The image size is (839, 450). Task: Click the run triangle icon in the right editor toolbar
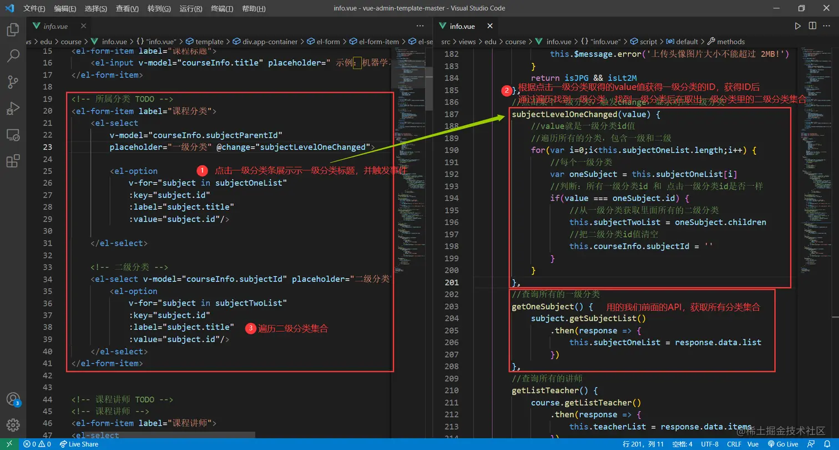[x=797, y=26]
